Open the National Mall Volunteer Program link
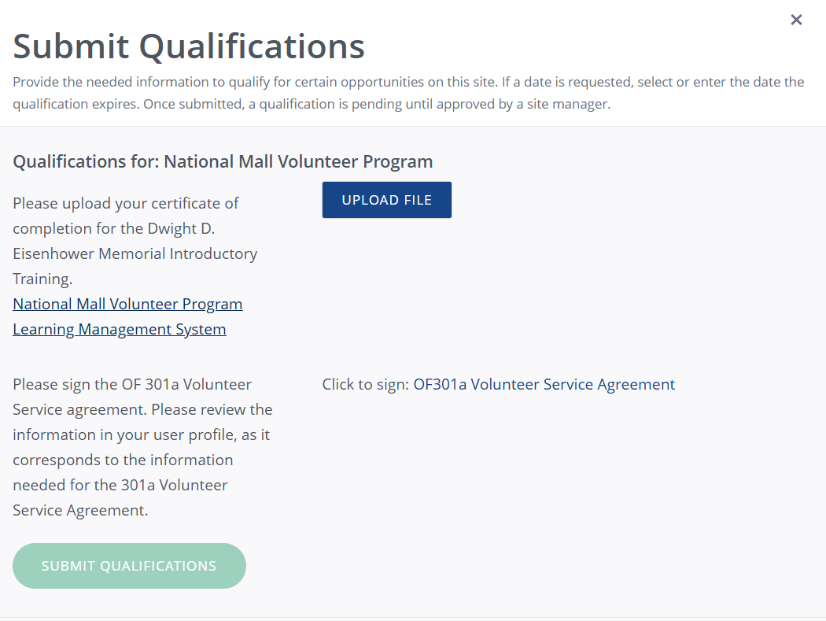826x621 pixels. tap(127, 304)
